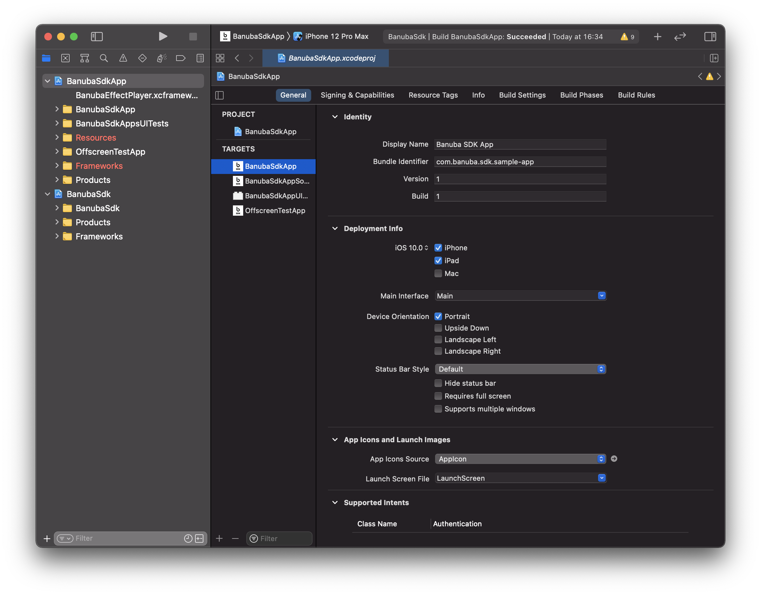Check Requires full screen
The image size is (761, 595).
[x=438, y=396]
